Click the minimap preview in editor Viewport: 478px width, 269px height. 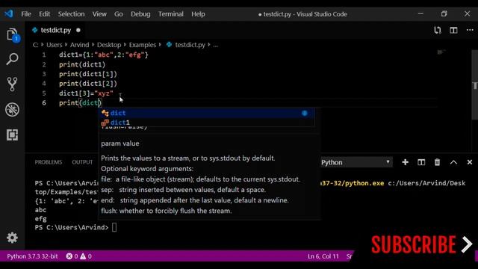tap(441, 52)
